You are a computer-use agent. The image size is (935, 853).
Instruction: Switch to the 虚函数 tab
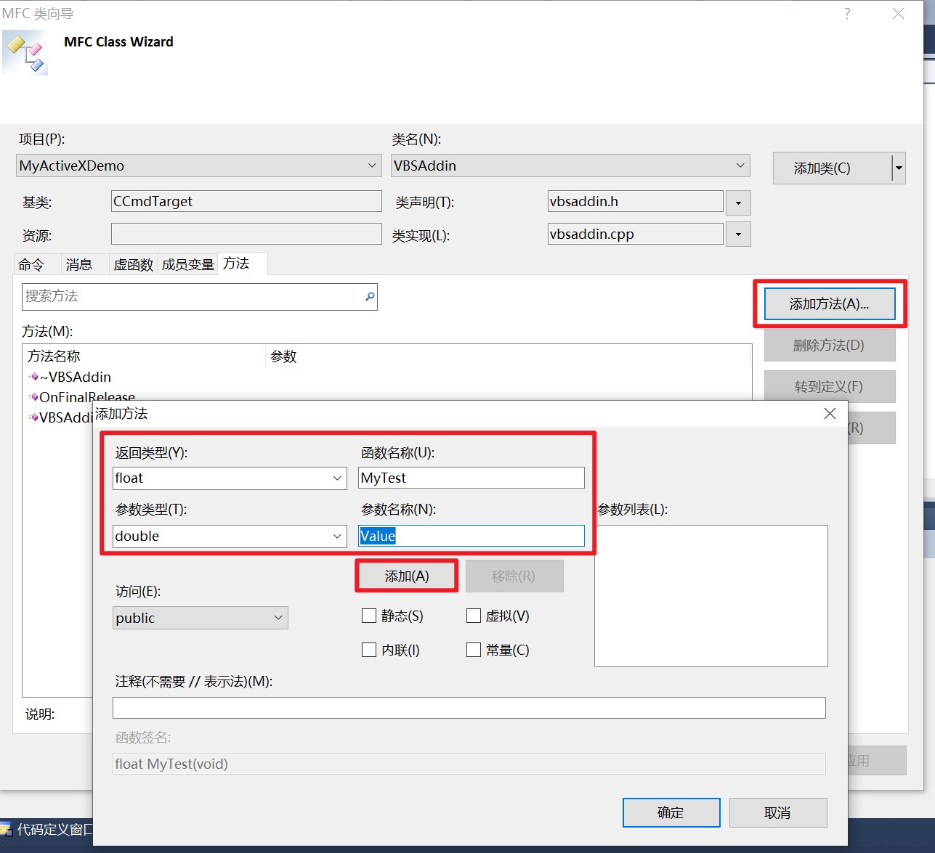(x=133, y=264)
